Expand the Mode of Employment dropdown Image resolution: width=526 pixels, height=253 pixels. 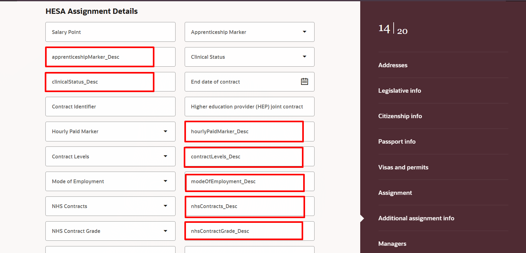coord(165,181)
